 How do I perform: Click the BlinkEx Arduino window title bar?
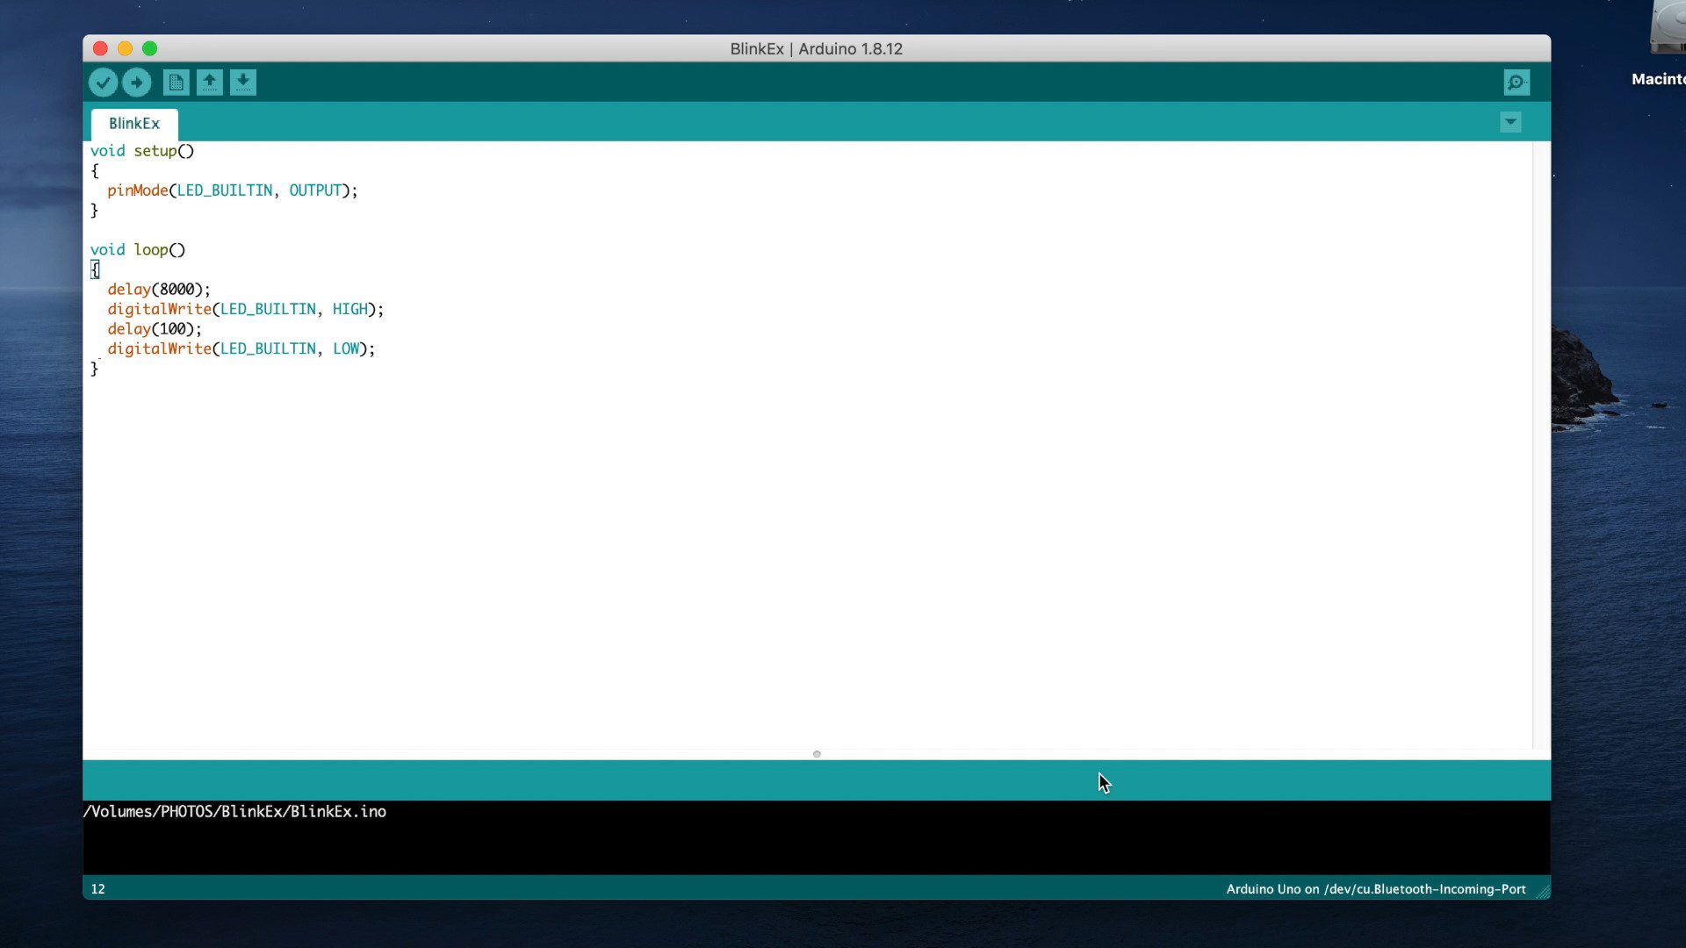point(816,49)
